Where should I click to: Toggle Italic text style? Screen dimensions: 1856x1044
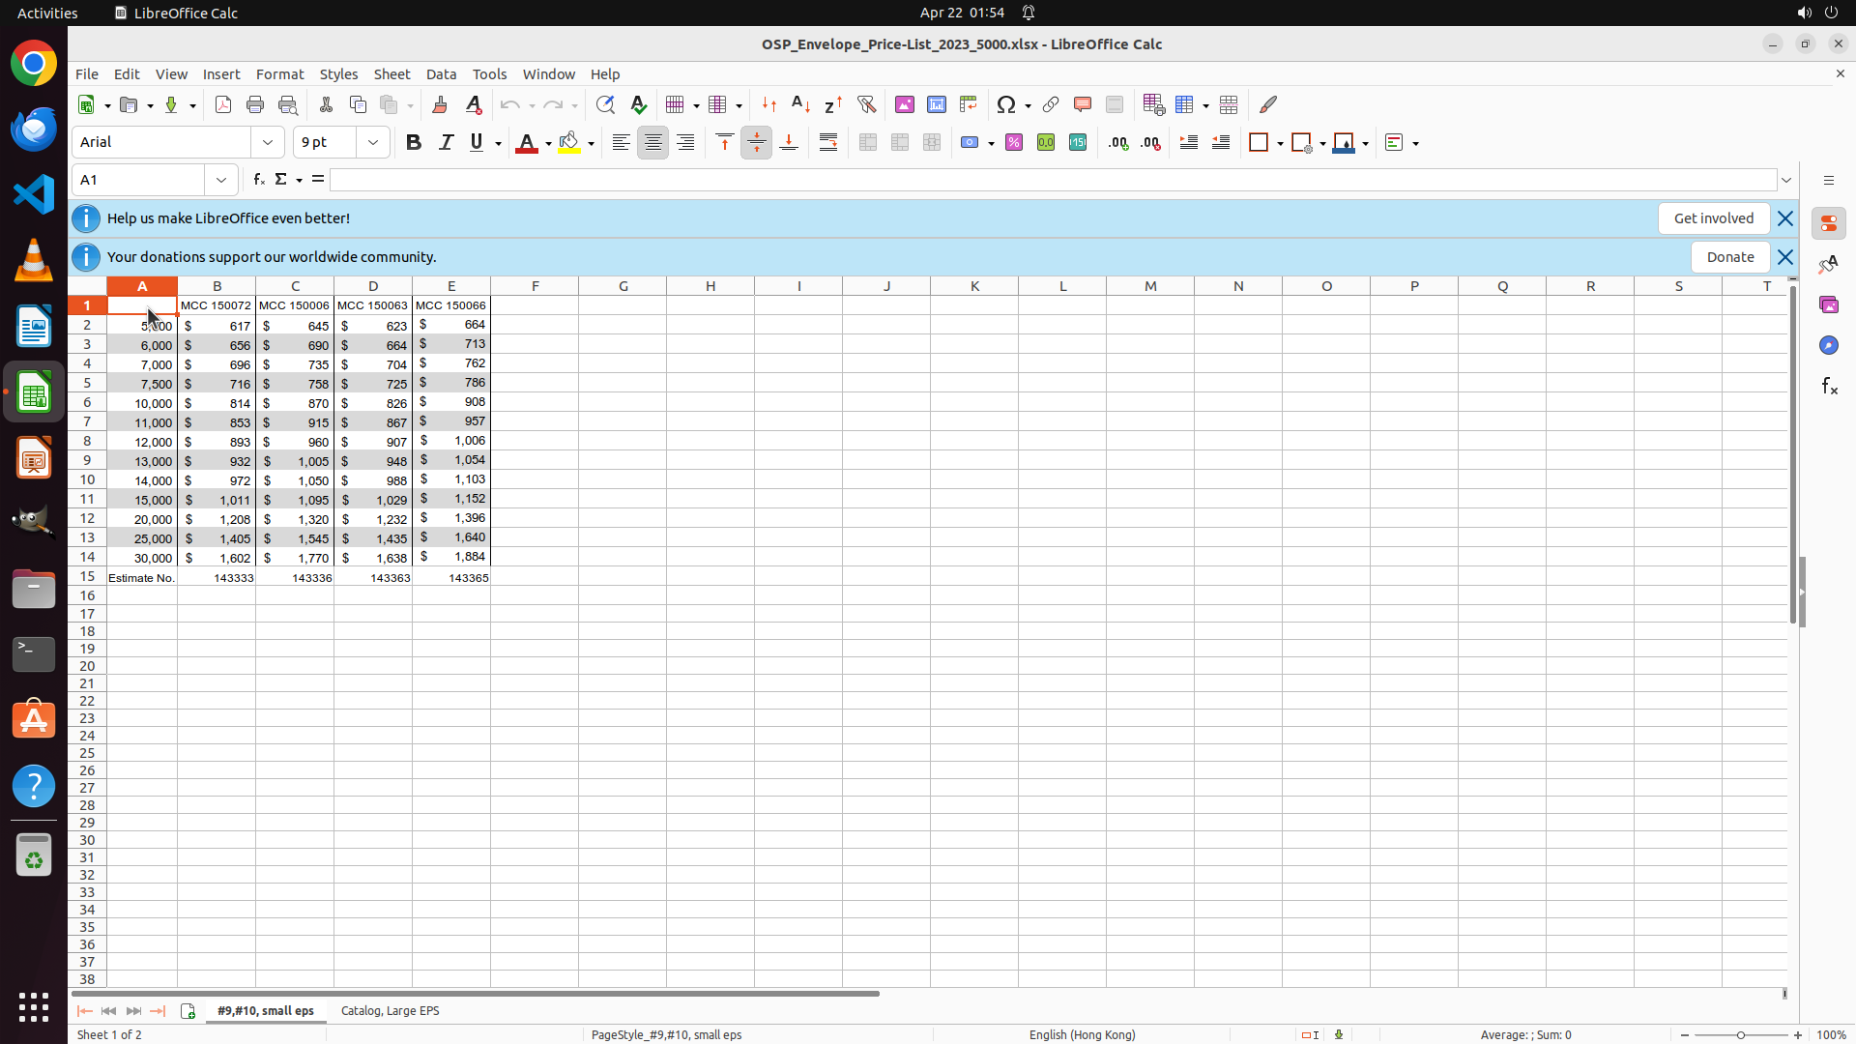click(446, 143)
